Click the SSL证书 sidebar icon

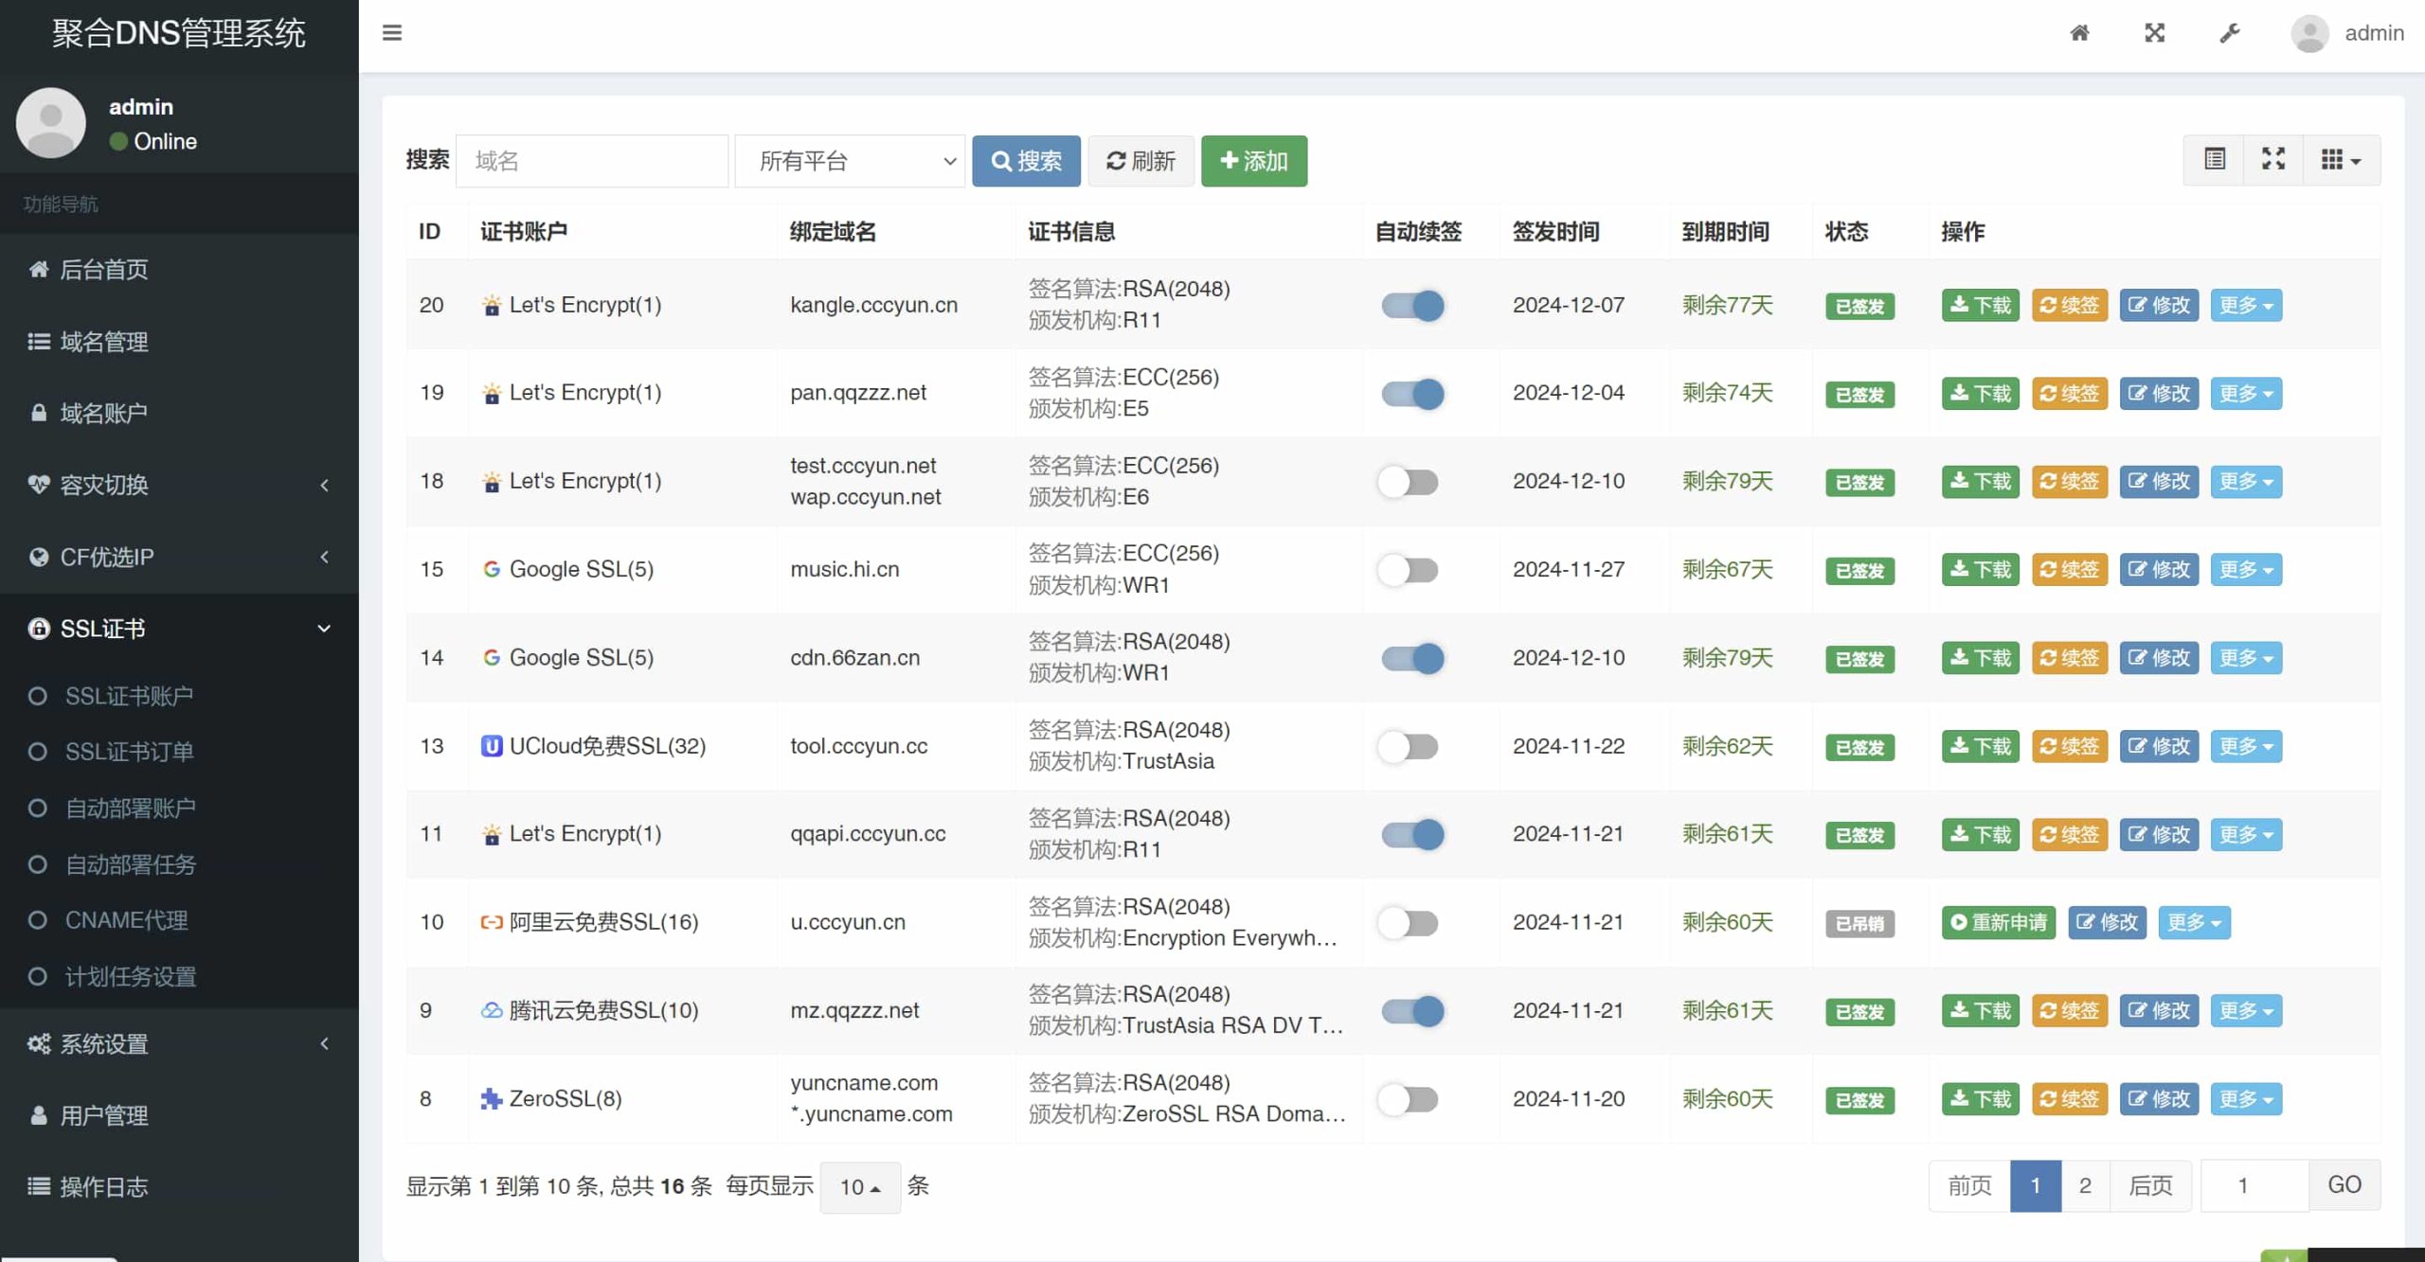click(40, 627)
